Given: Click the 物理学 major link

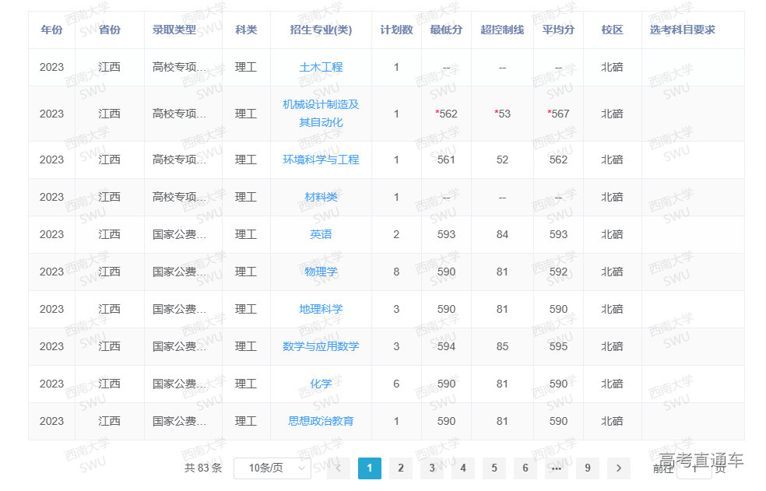Looking at the screenshot, I should tap(321, 272).
